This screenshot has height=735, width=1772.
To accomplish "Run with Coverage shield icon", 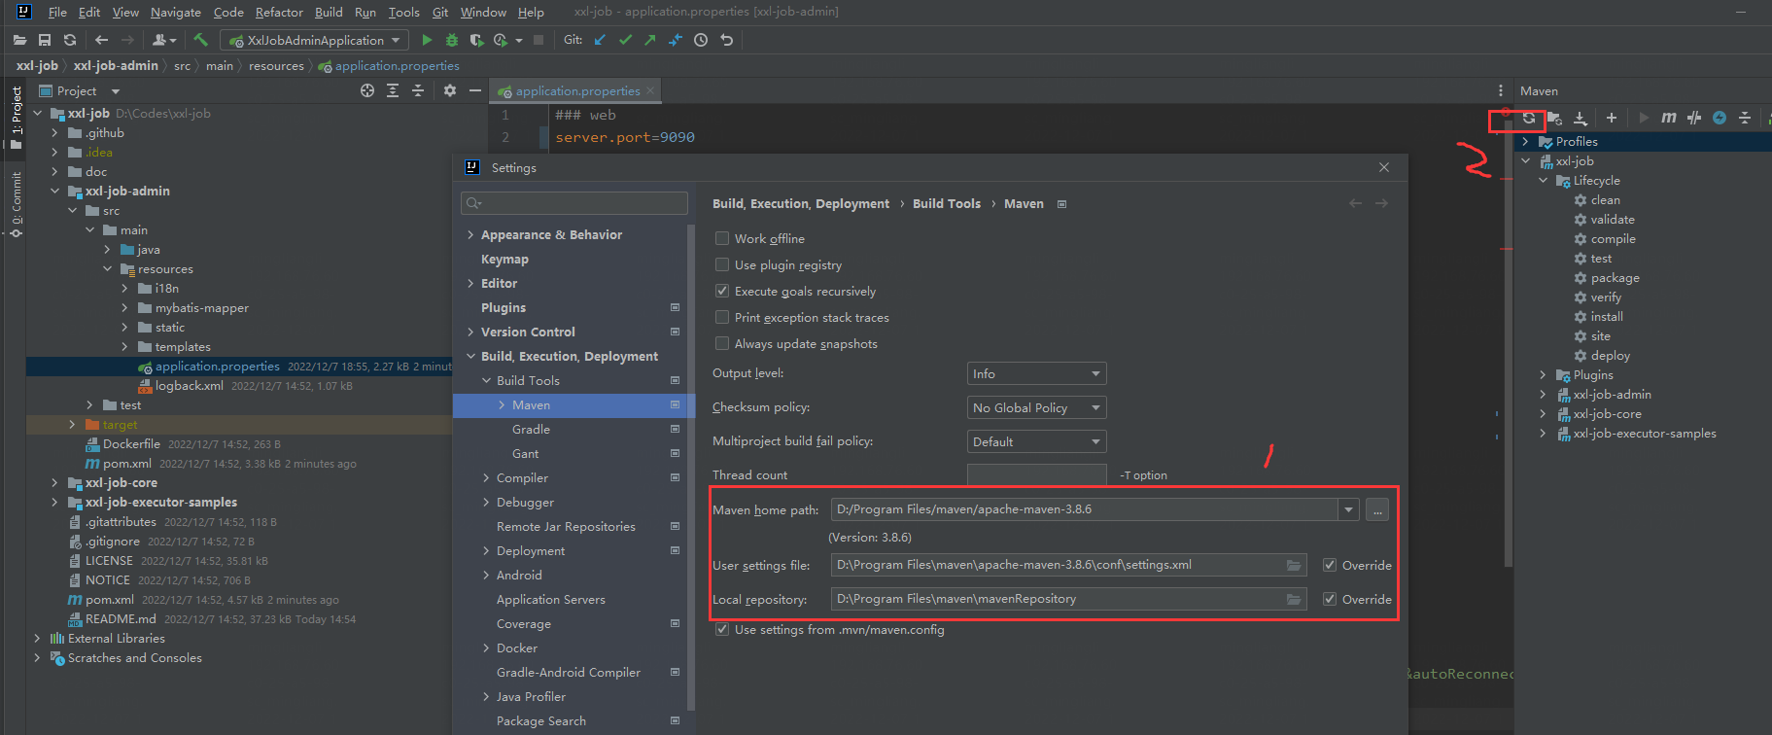I will tap(476, 40).
